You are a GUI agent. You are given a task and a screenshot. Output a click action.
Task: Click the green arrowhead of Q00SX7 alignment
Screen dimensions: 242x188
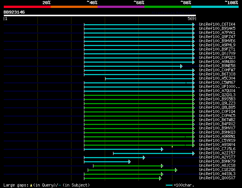[160, 178]
